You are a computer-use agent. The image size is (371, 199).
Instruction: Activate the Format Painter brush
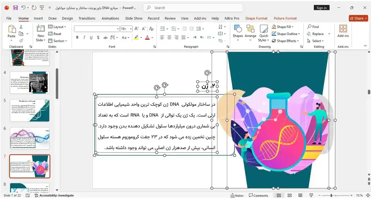coord(21,40)
